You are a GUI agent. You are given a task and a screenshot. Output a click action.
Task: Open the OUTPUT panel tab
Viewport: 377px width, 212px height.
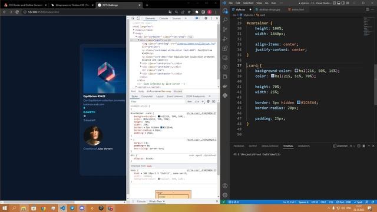[x=253, y=146]
